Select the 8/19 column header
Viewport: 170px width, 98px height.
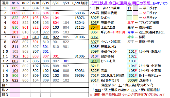click(46, 3)
